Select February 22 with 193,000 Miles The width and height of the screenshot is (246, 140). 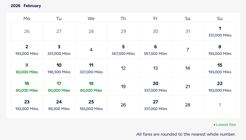(x=220, y=86)
